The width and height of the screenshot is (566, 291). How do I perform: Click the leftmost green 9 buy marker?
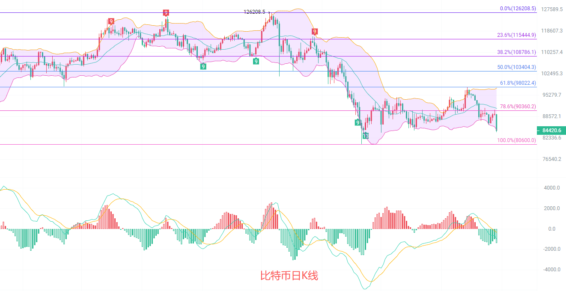click(x=203, y=66)
